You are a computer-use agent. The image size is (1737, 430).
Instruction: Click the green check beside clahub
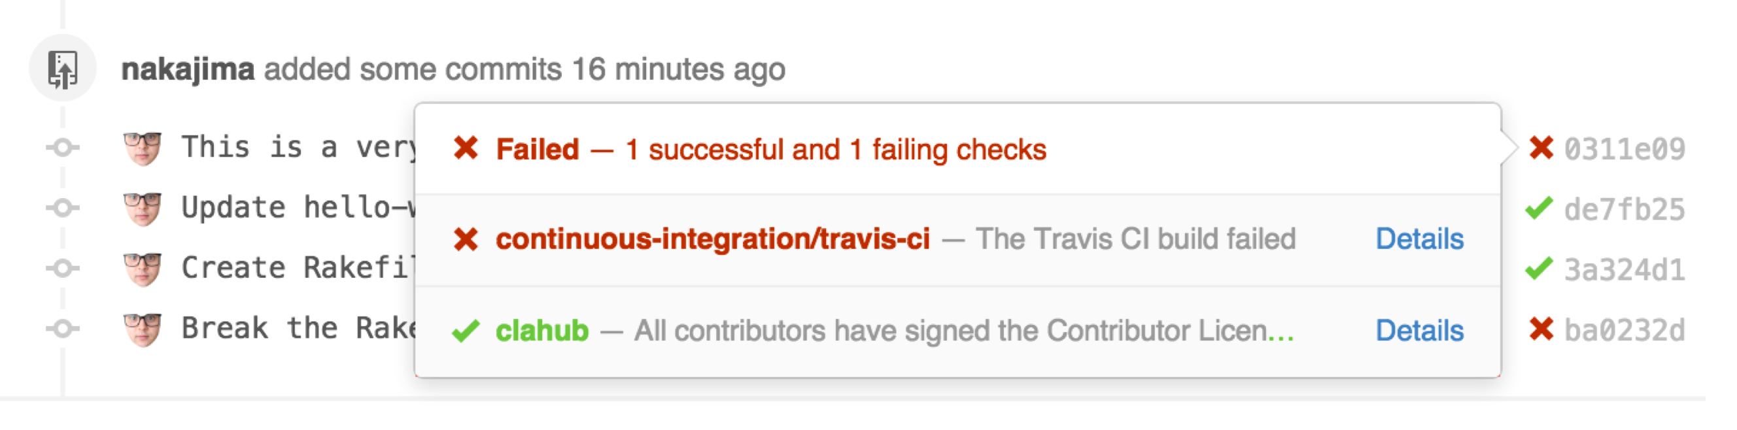(466, 331)
